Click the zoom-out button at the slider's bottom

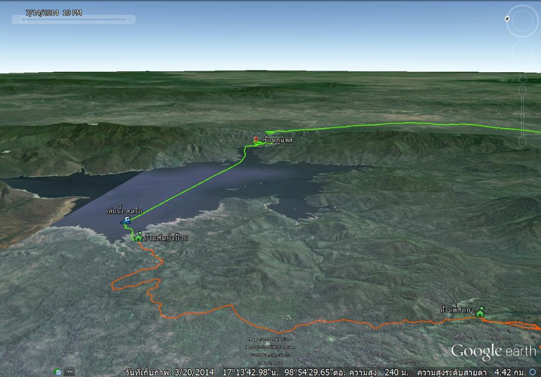click(523, 142)
